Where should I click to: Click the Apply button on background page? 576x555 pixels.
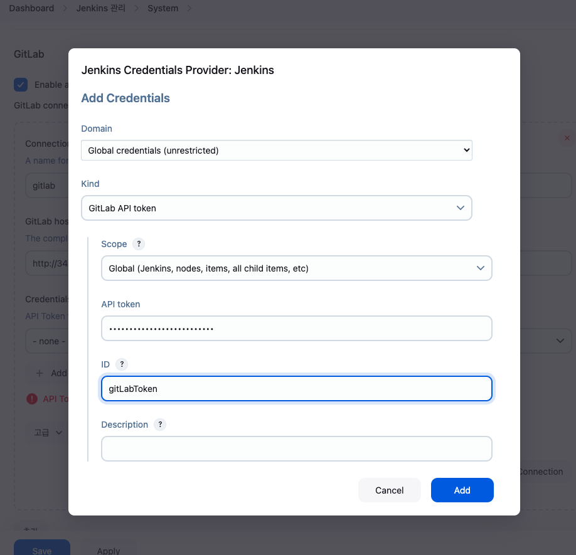click(x=109, y=547)
